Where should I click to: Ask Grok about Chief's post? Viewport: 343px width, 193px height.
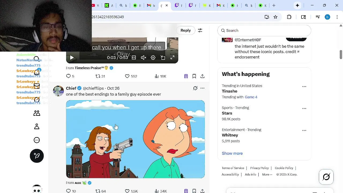[195, 88]
